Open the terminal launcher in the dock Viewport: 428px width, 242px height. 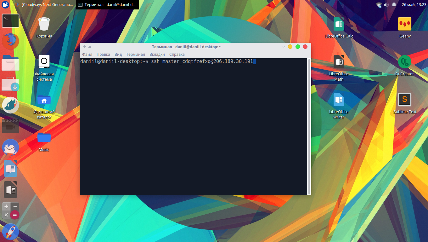(10, 21)
